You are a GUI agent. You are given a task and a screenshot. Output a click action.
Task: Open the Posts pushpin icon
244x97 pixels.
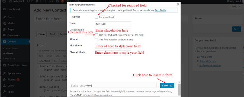pyautogui.click(x=4, y=17)
